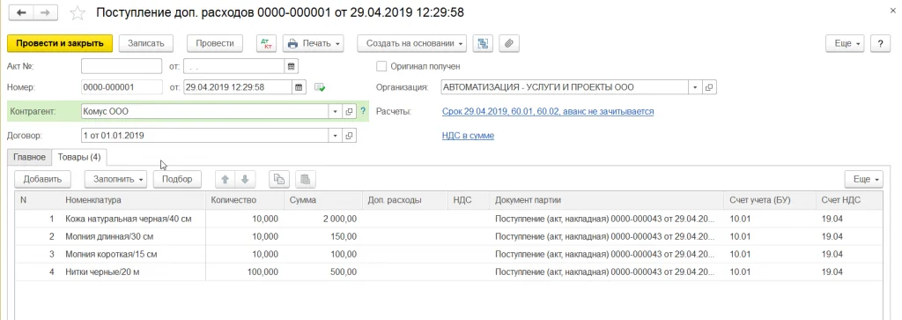Move table row down arrow
Viewport: 902px width, 320px height.
click(245, 179)
